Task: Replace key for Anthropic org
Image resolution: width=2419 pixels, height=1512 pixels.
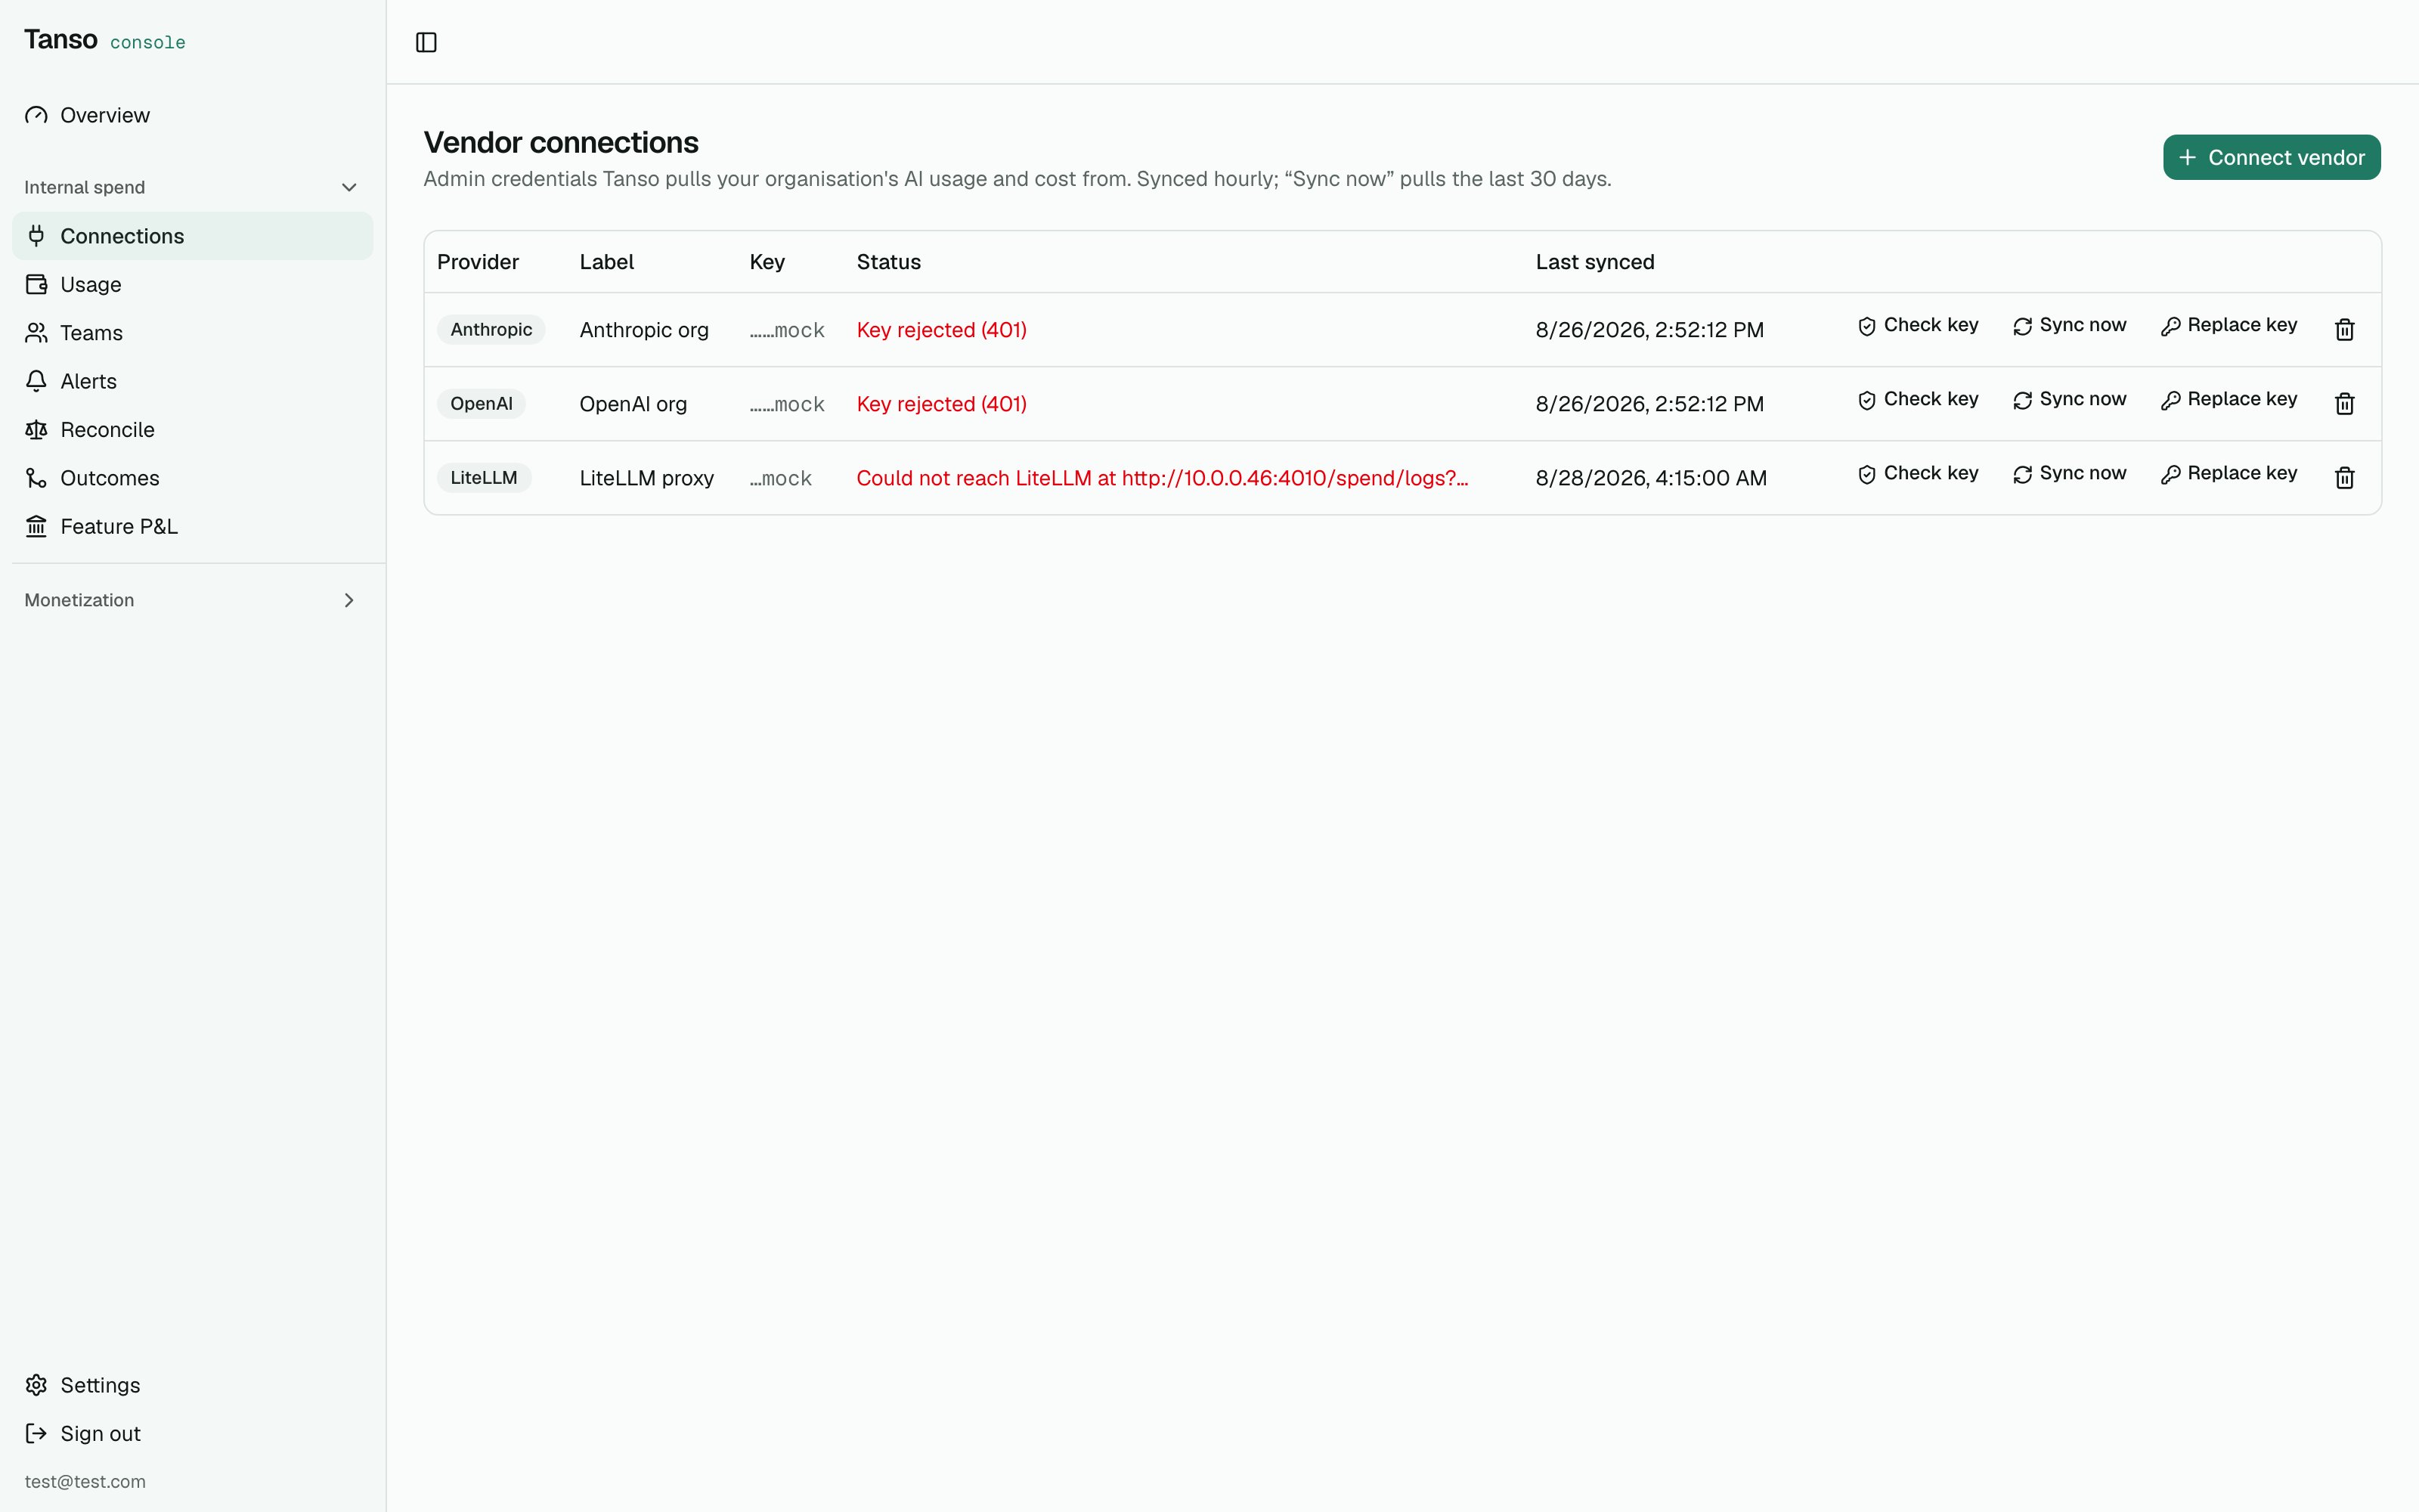Action: click(x=2229, y=326)
